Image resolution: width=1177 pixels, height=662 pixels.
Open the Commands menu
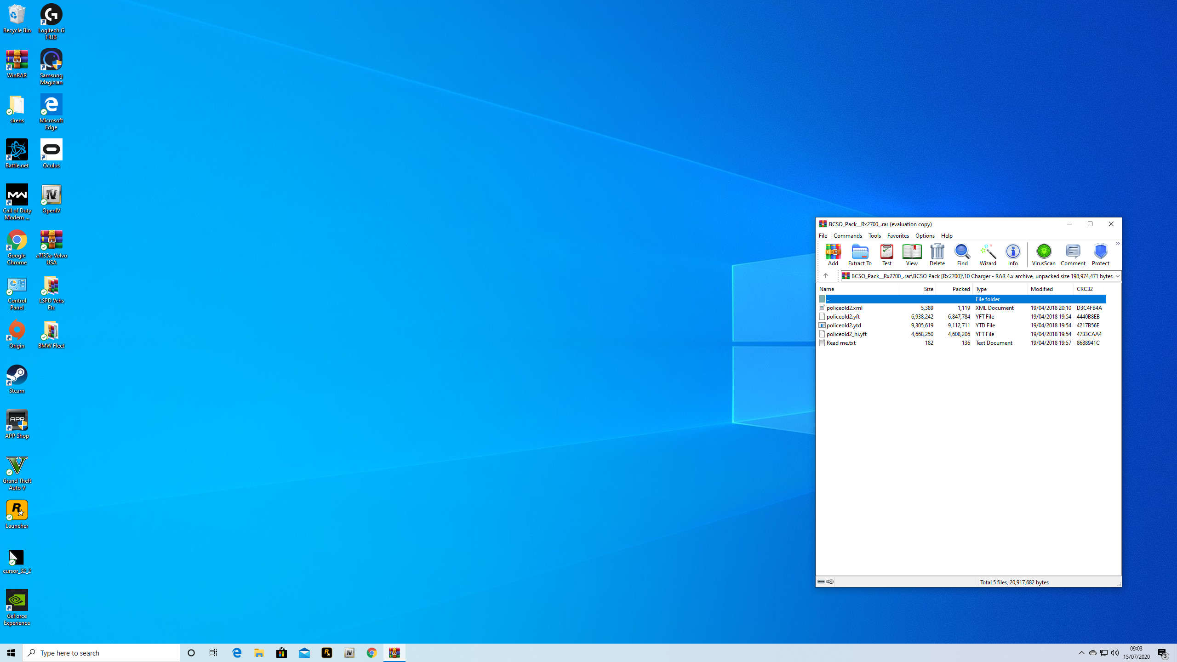tap(847, 236)
